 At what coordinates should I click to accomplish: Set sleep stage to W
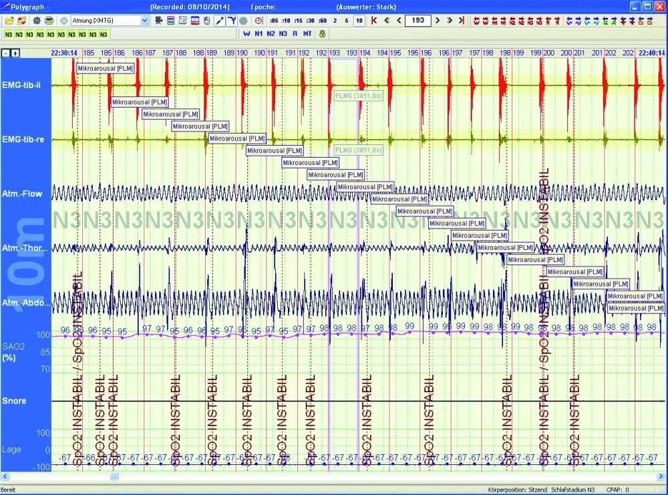[246, 33]
